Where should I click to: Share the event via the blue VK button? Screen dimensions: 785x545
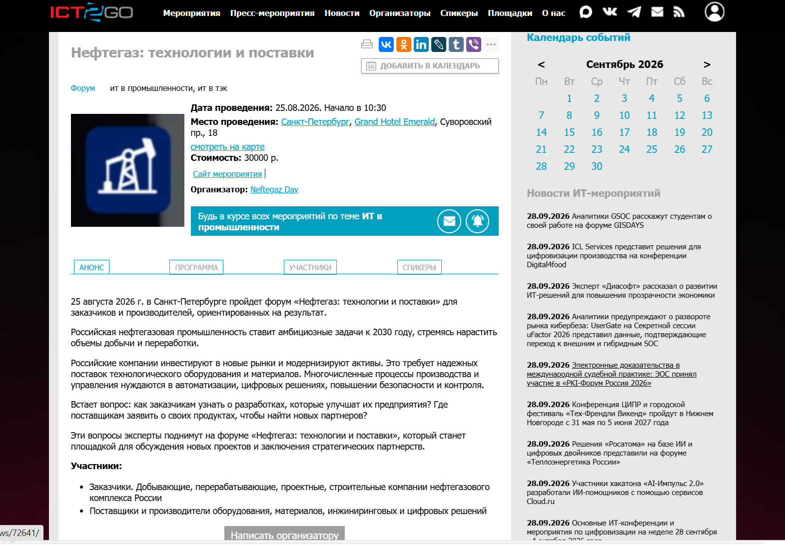tap(386, 44)
